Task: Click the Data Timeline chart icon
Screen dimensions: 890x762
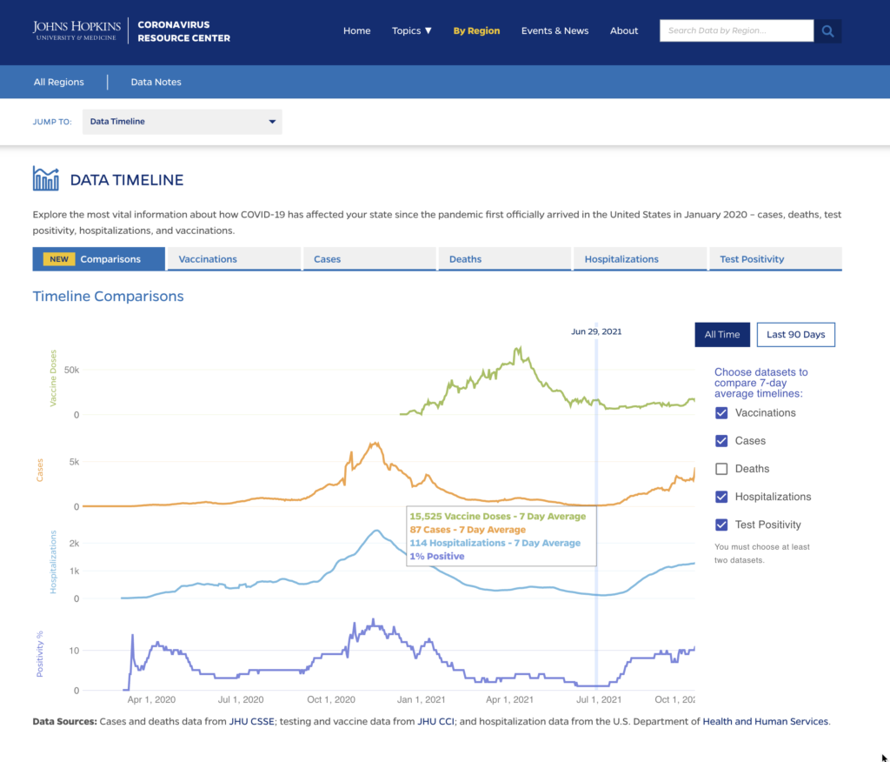Action: (x=45, y=179)
